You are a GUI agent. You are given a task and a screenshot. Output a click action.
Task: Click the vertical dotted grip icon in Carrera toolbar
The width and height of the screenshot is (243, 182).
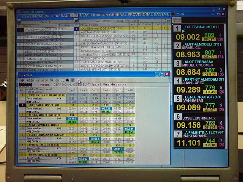(x=63, y=80)
